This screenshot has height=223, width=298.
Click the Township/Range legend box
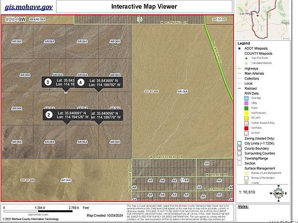240,158
